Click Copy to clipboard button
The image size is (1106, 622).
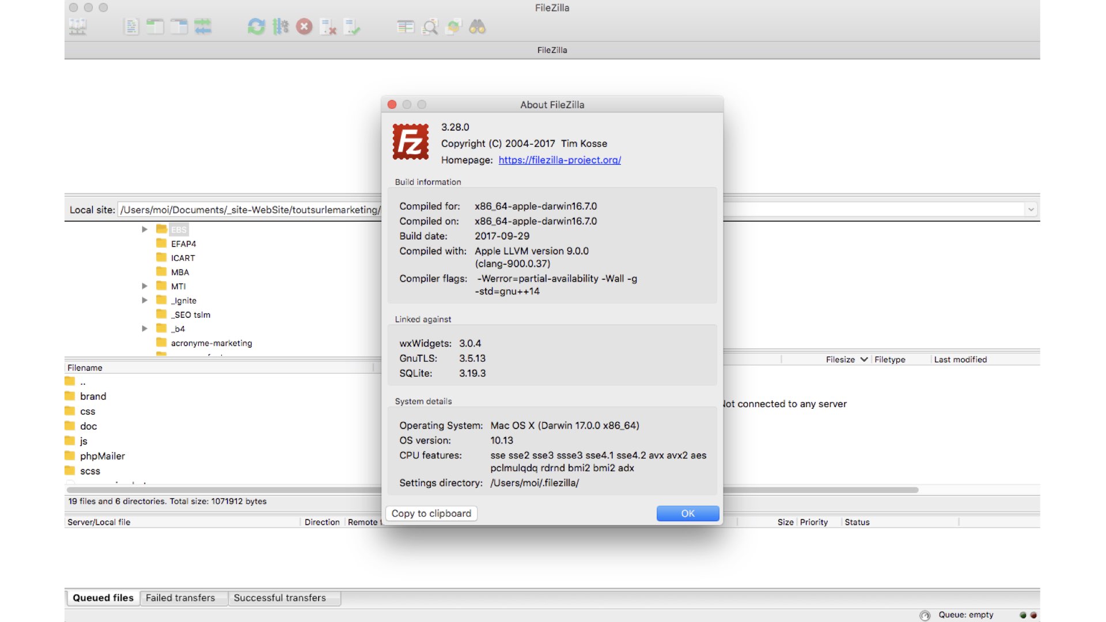431,513
